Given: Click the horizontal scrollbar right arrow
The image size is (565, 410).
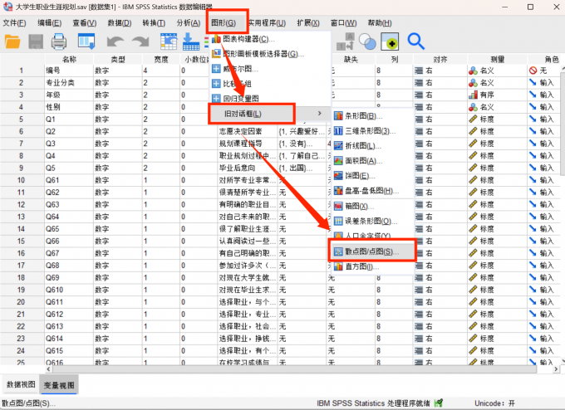Looking at the screenshot, I should [557, 369].
